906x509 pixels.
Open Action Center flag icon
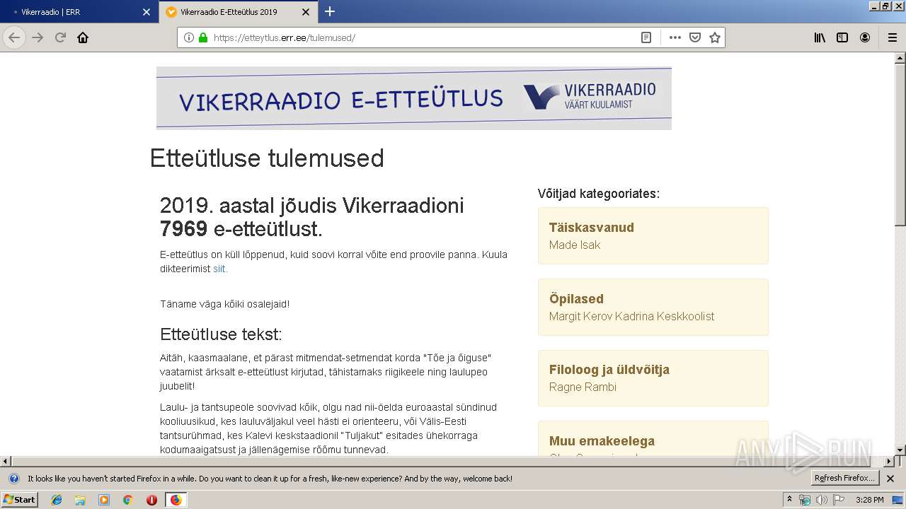pos(837,500)
